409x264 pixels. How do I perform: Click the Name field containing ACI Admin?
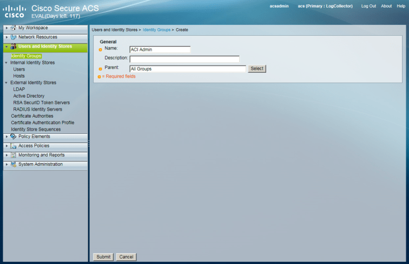click(160, 49)
